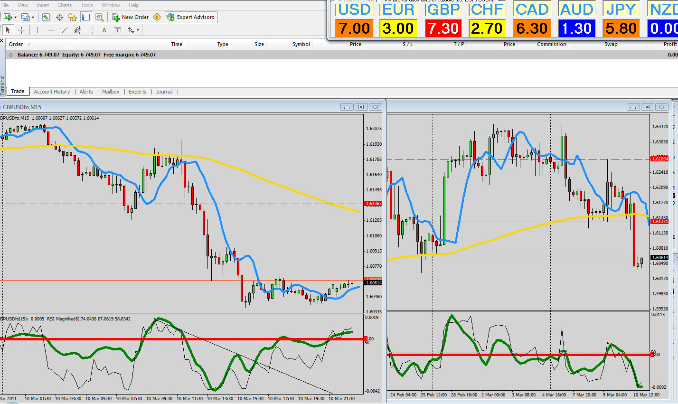Click the Profit column header
This screenshot has width=678, height=404.
pyautogui.click(x=670, y=44)
